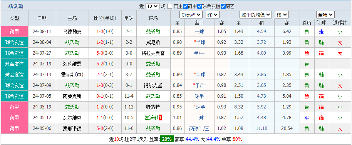Click the 24-07-19 date cell
352x145 pixels.
pos(42,64)
